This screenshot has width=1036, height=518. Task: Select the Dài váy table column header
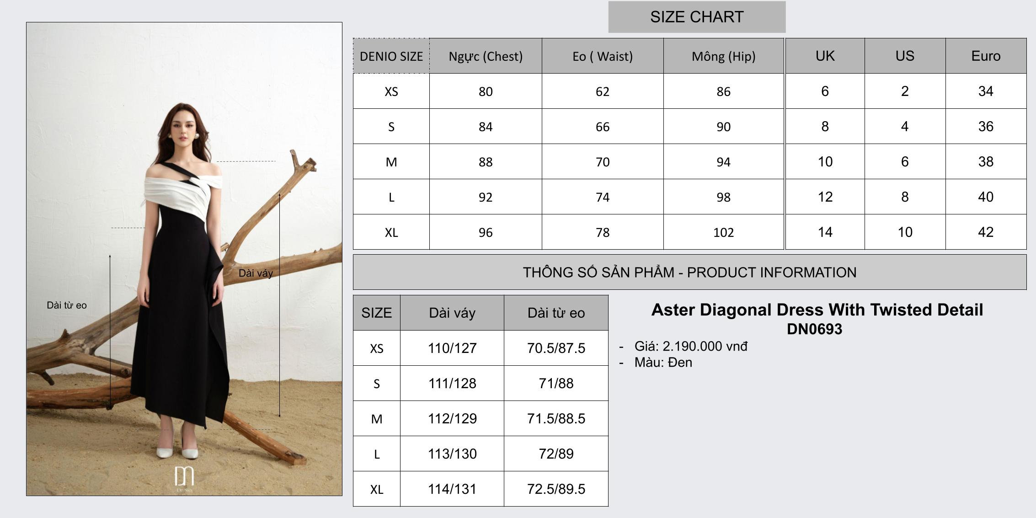tap(452, 313)
